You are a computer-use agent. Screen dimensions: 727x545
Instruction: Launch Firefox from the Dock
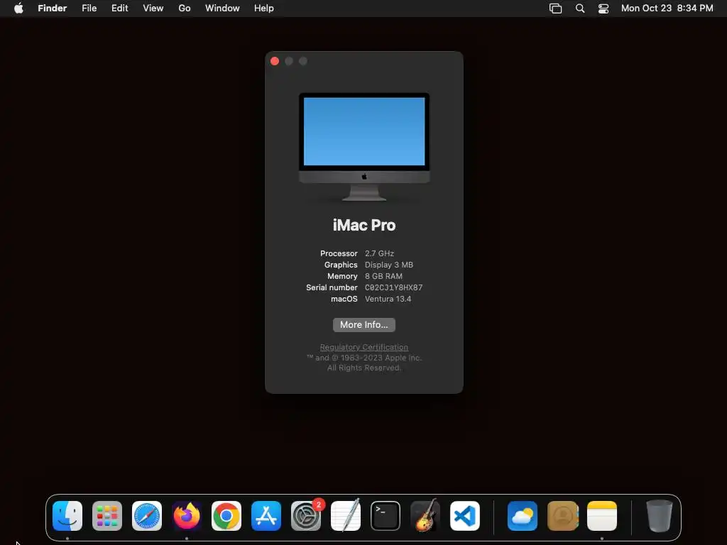click(x=187, y=516)
